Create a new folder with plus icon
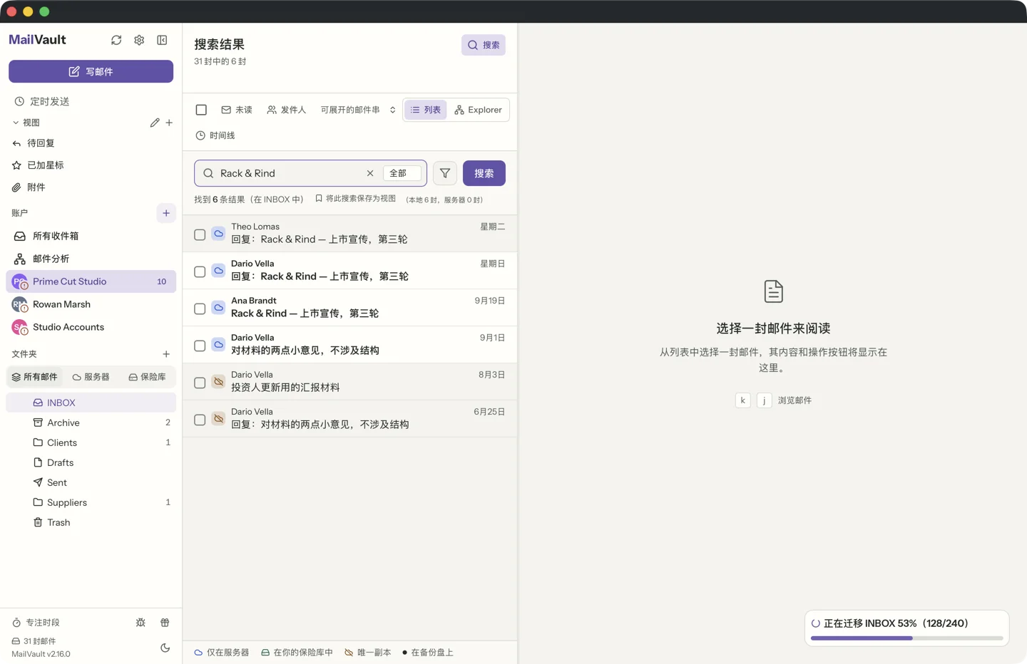 point(166,354)
